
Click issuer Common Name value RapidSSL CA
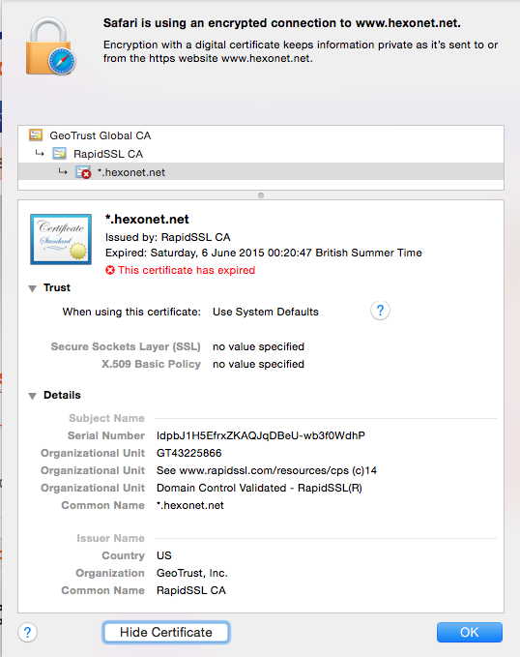(191, 590)
